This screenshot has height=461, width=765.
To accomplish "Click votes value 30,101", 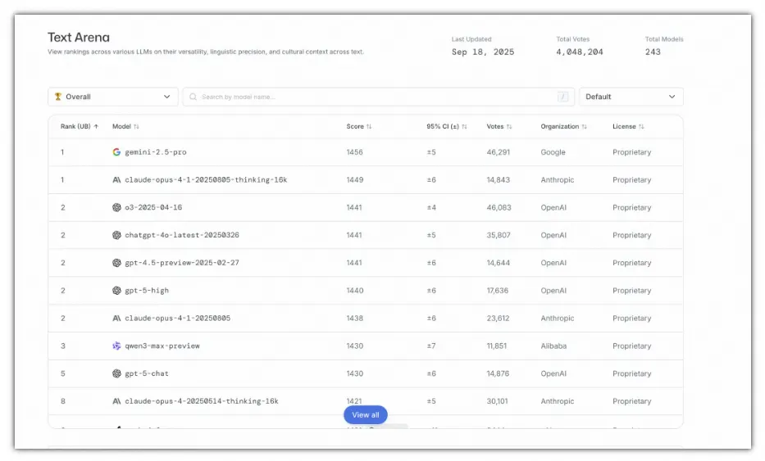I will (x=497, y=401).
